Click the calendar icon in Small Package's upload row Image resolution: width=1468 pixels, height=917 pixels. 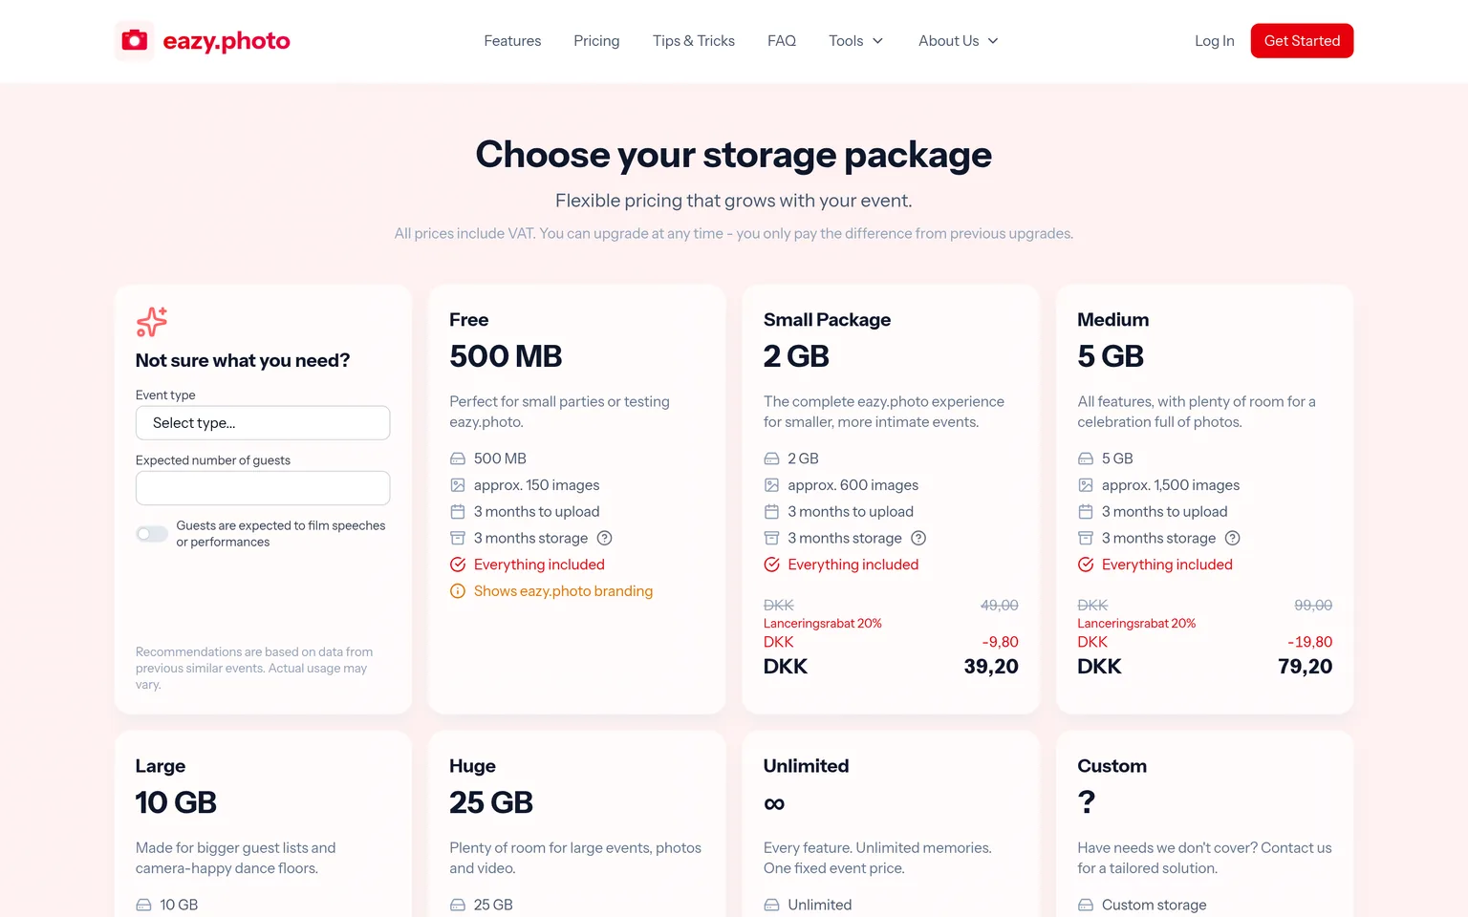(772, 512)
